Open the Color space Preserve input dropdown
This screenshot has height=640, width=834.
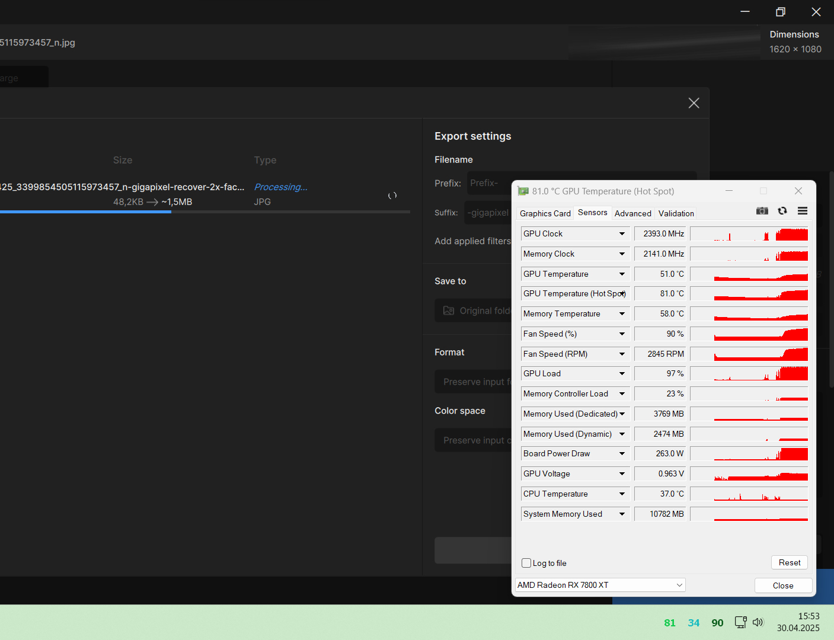pos(473,440)
